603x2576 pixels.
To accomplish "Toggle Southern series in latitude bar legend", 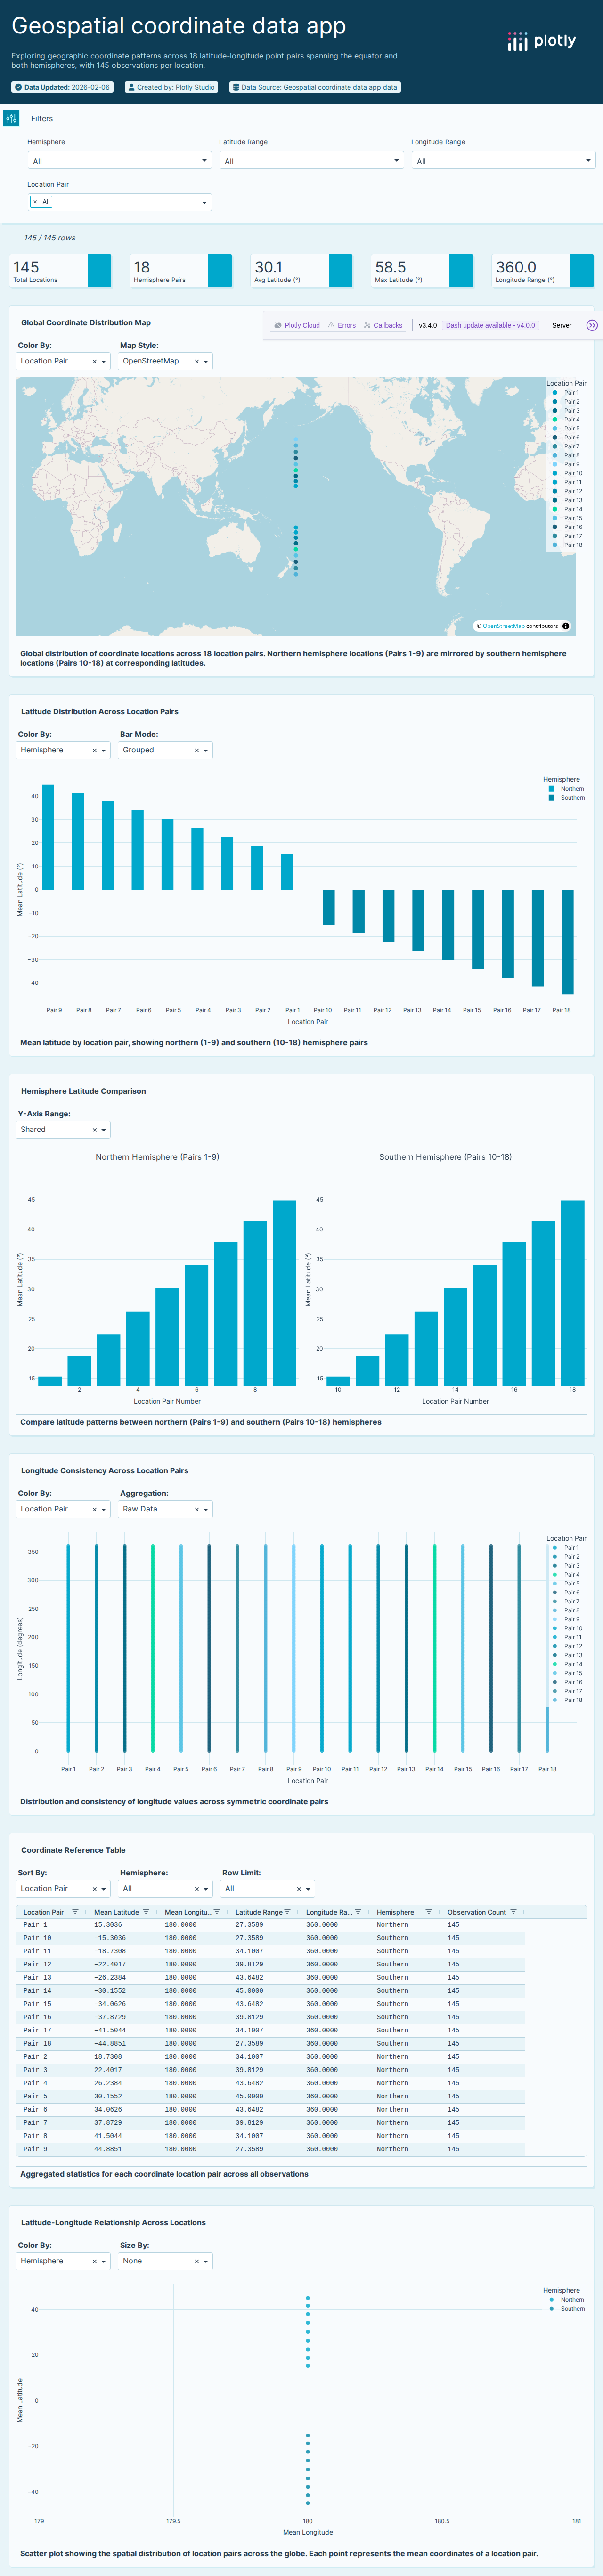I will pyautogui.click(x=571, y=798).
